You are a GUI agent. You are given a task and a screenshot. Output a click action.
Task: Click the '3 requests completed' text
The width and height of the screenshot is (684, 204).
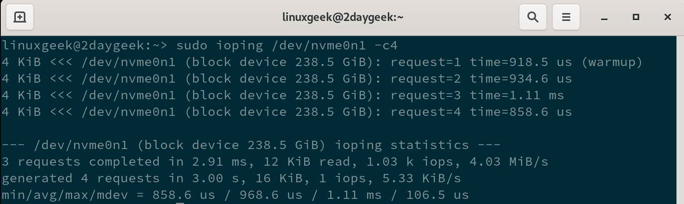[80, 162]
